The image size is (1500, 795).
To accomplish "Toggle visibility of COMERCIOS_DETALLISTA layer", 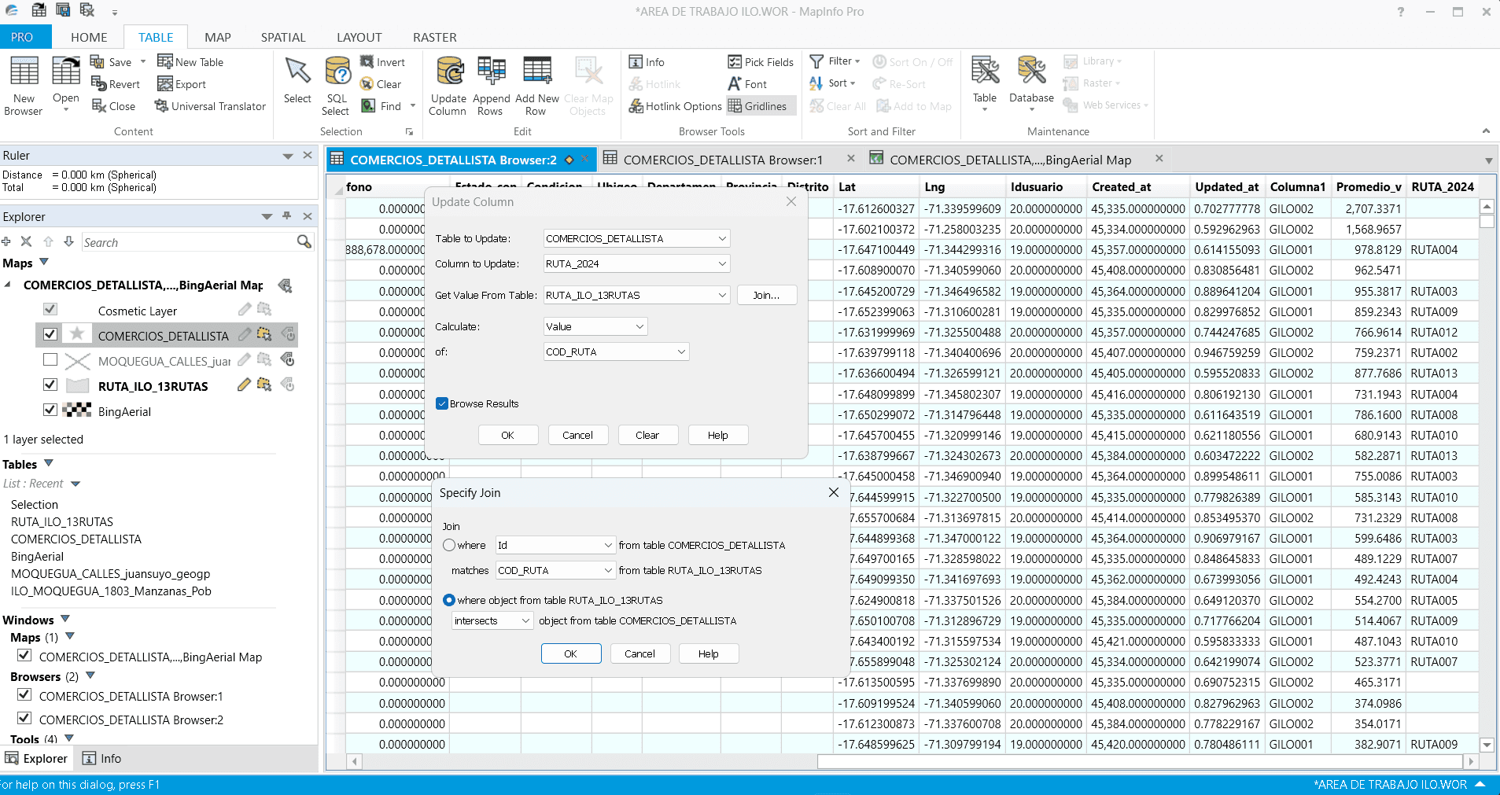I will coord(50,334).
